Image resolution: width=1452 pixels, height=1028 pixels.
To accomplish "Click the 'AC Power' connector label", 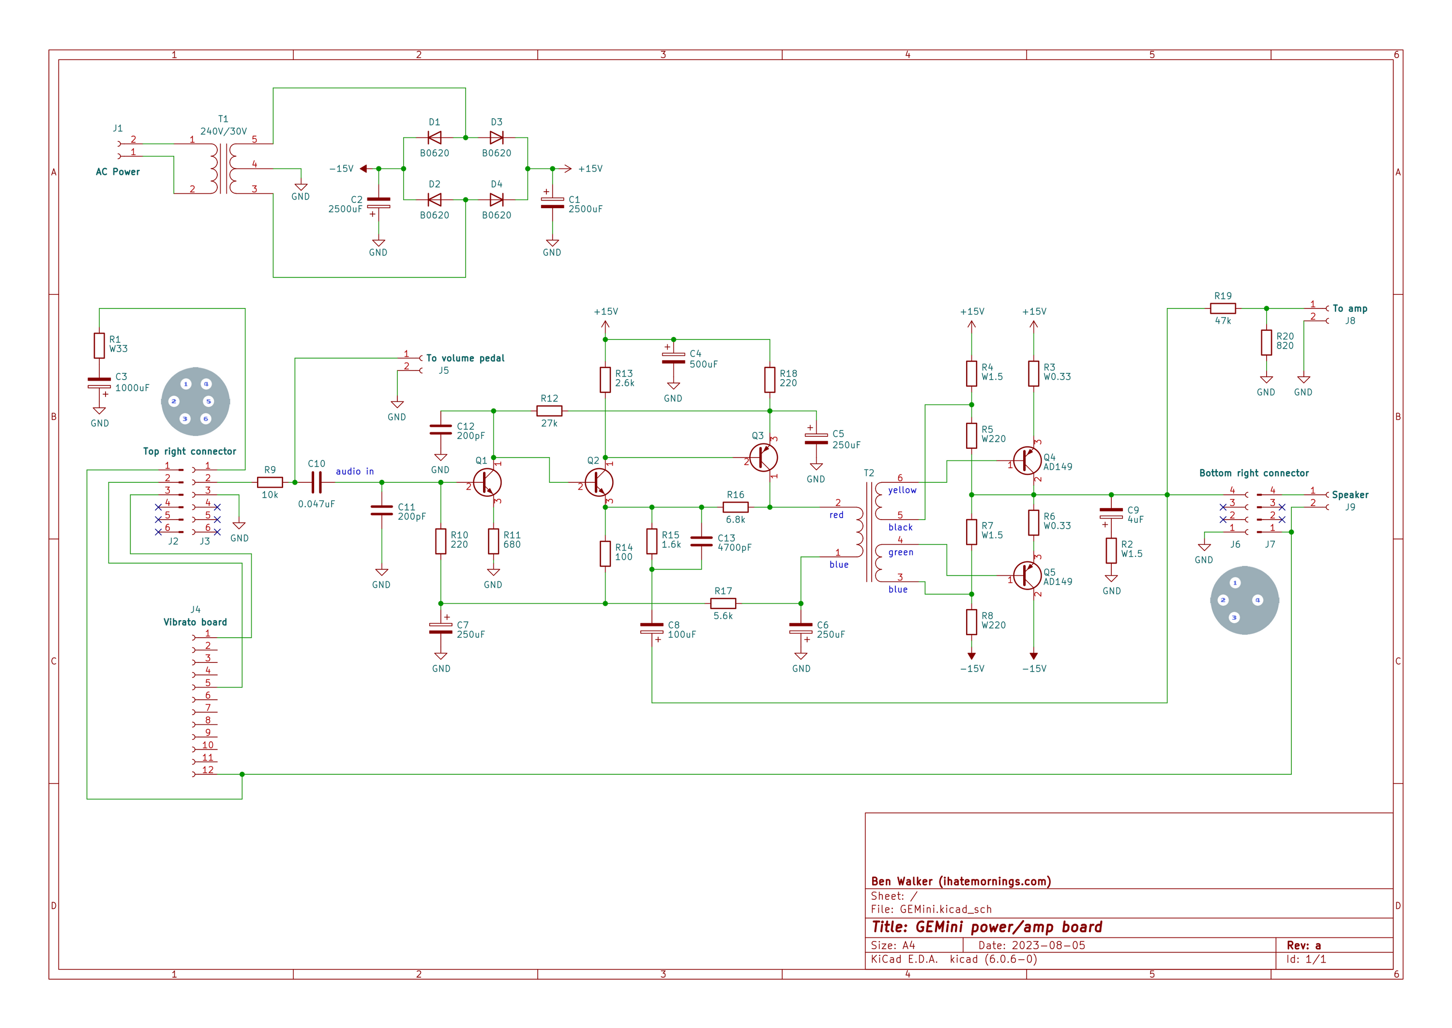I will [118, 171].
